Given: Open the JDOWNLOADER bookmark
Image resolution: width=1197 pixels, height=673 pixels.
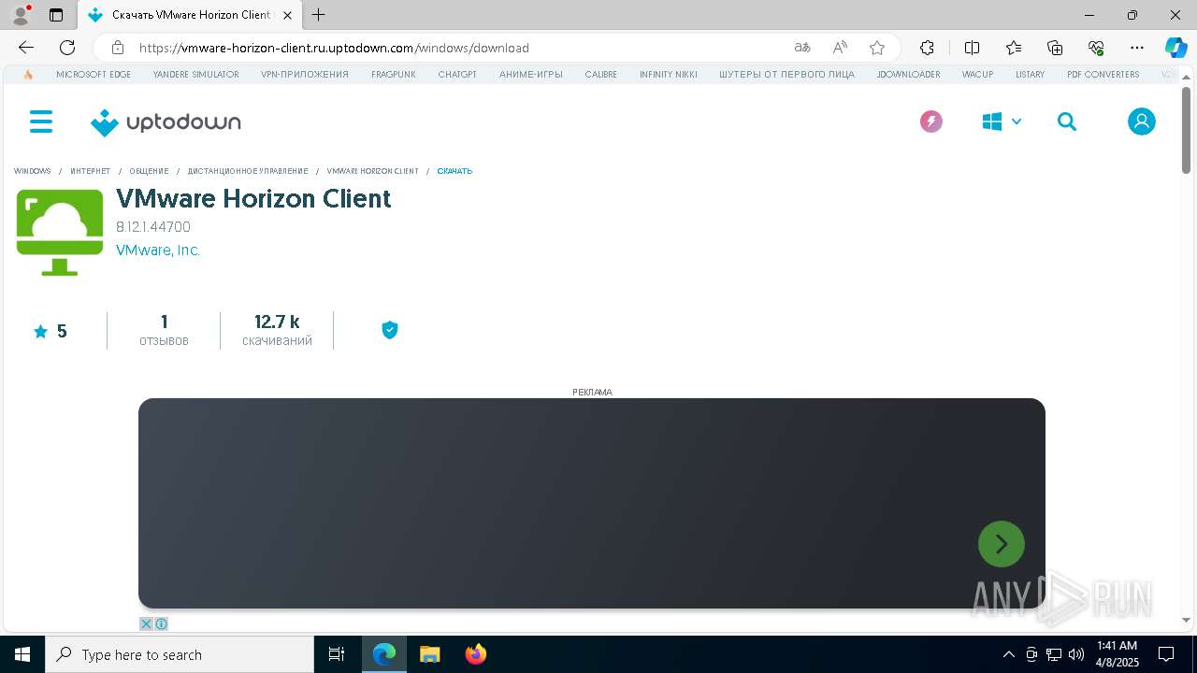Looking at the screenshot, I should click(x=908, y=75).
